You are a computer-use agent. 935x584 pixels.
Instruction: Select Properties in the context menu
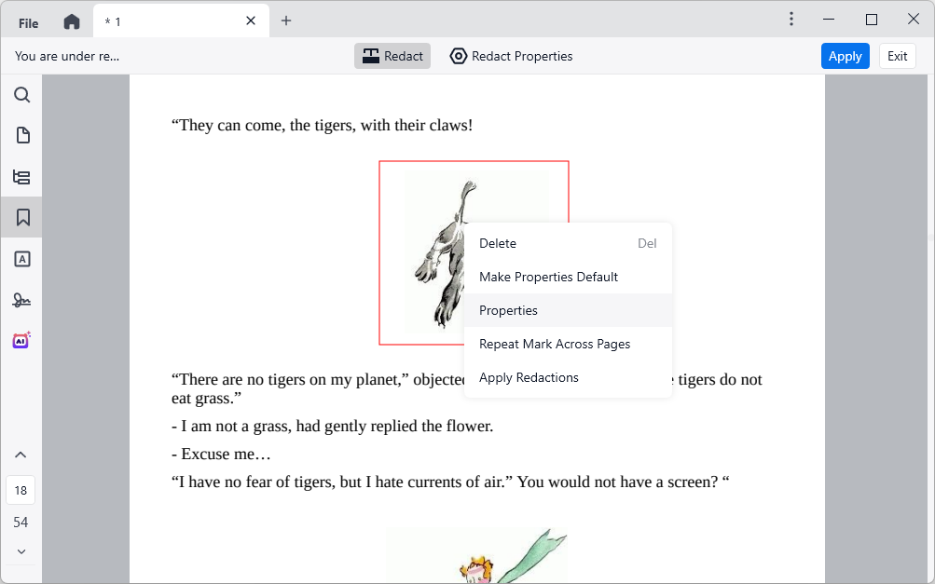508,310
